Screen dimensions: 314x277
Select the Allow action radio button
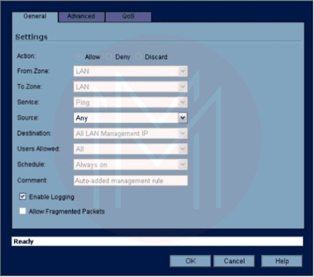[79, 57]
